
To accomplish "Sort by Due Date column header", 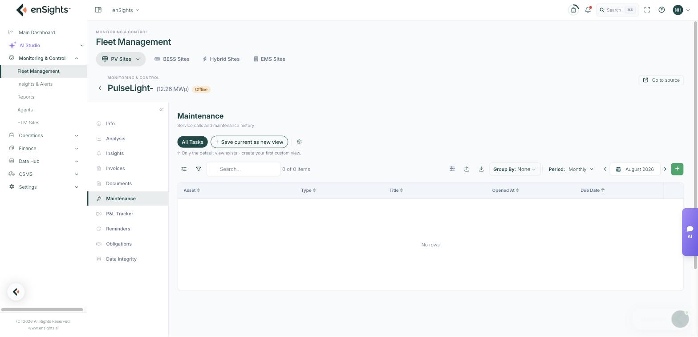I will point(592,190).
